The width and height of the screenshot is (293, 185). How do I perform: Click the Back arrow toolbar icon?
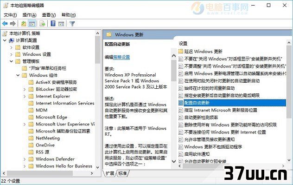(x=5, y=24)
